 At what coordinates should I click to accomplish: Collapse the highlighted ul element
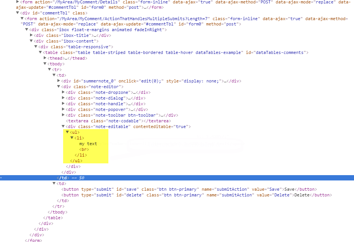coord(68,132)
